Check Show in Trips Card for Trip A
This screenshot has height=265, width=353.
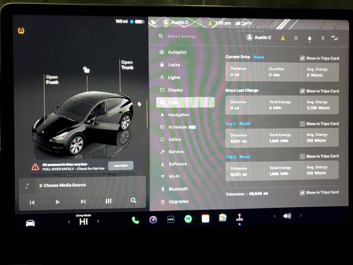[x=302, y=124]
